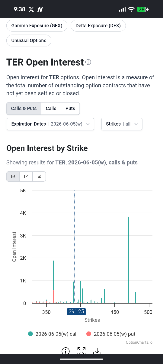Download the chart image

[x=97, y=351]
